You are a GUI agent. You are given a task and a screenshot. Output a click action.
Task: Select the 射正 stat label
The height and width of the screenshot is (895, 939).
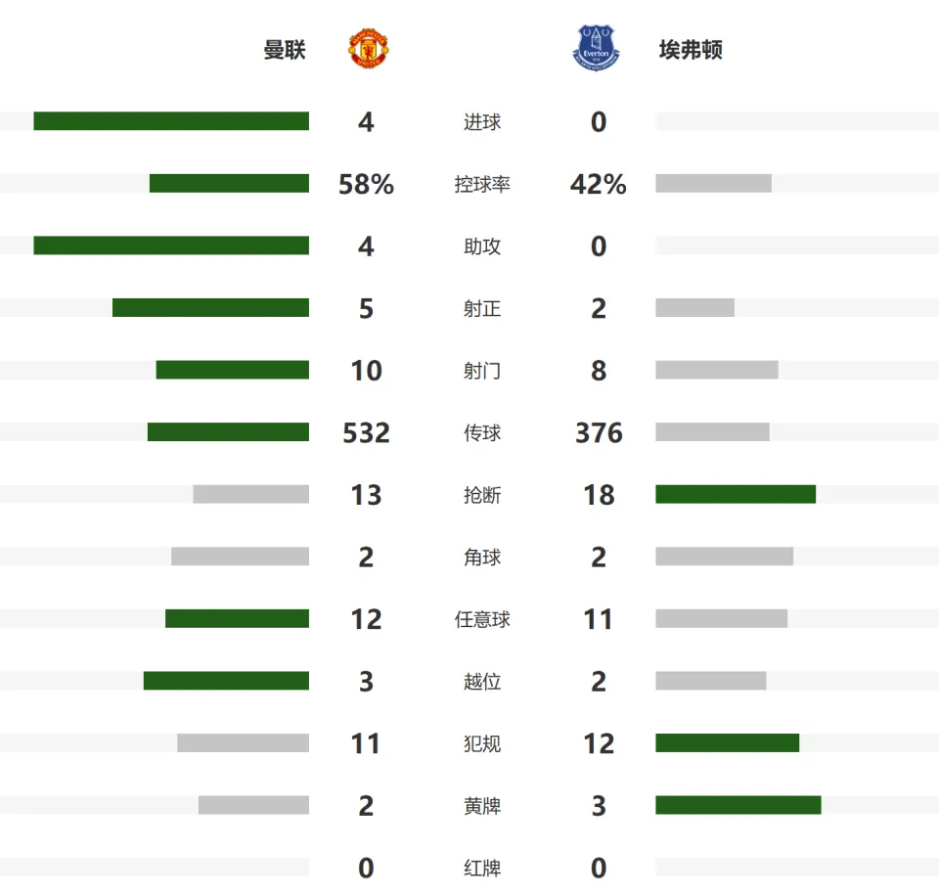tap(482, 308)
